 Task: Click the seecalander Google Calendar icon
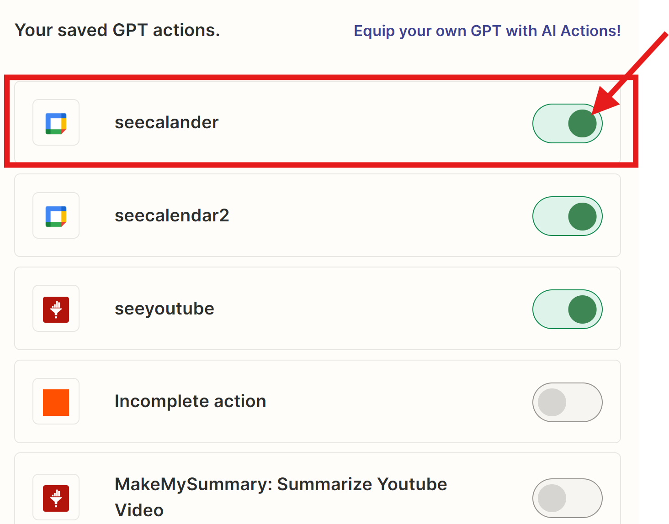pyautogui.click(x=56, y=123)
